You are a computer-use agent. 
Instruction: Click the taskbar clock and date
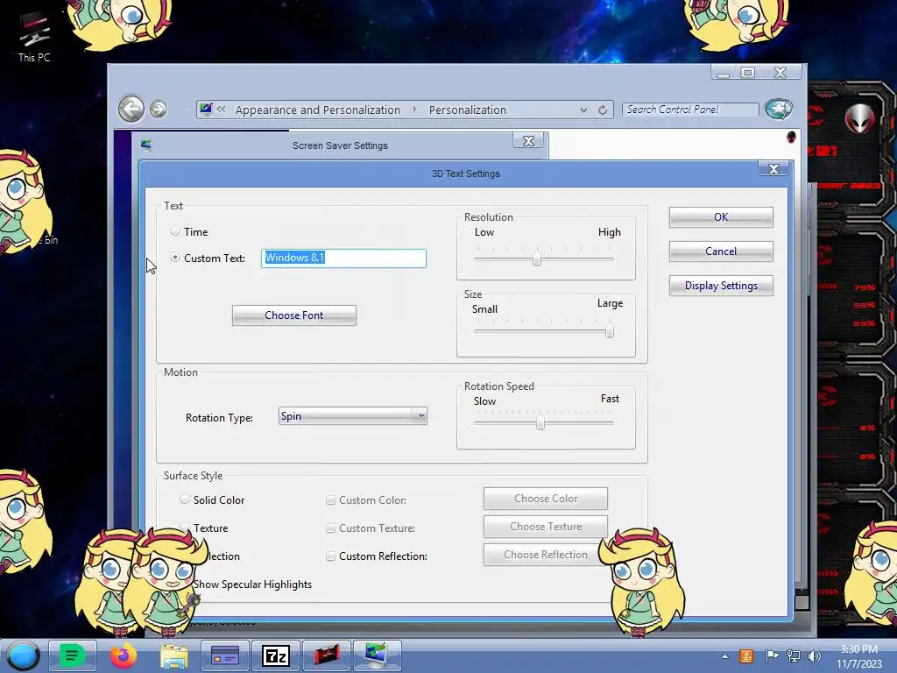(859, 656)
